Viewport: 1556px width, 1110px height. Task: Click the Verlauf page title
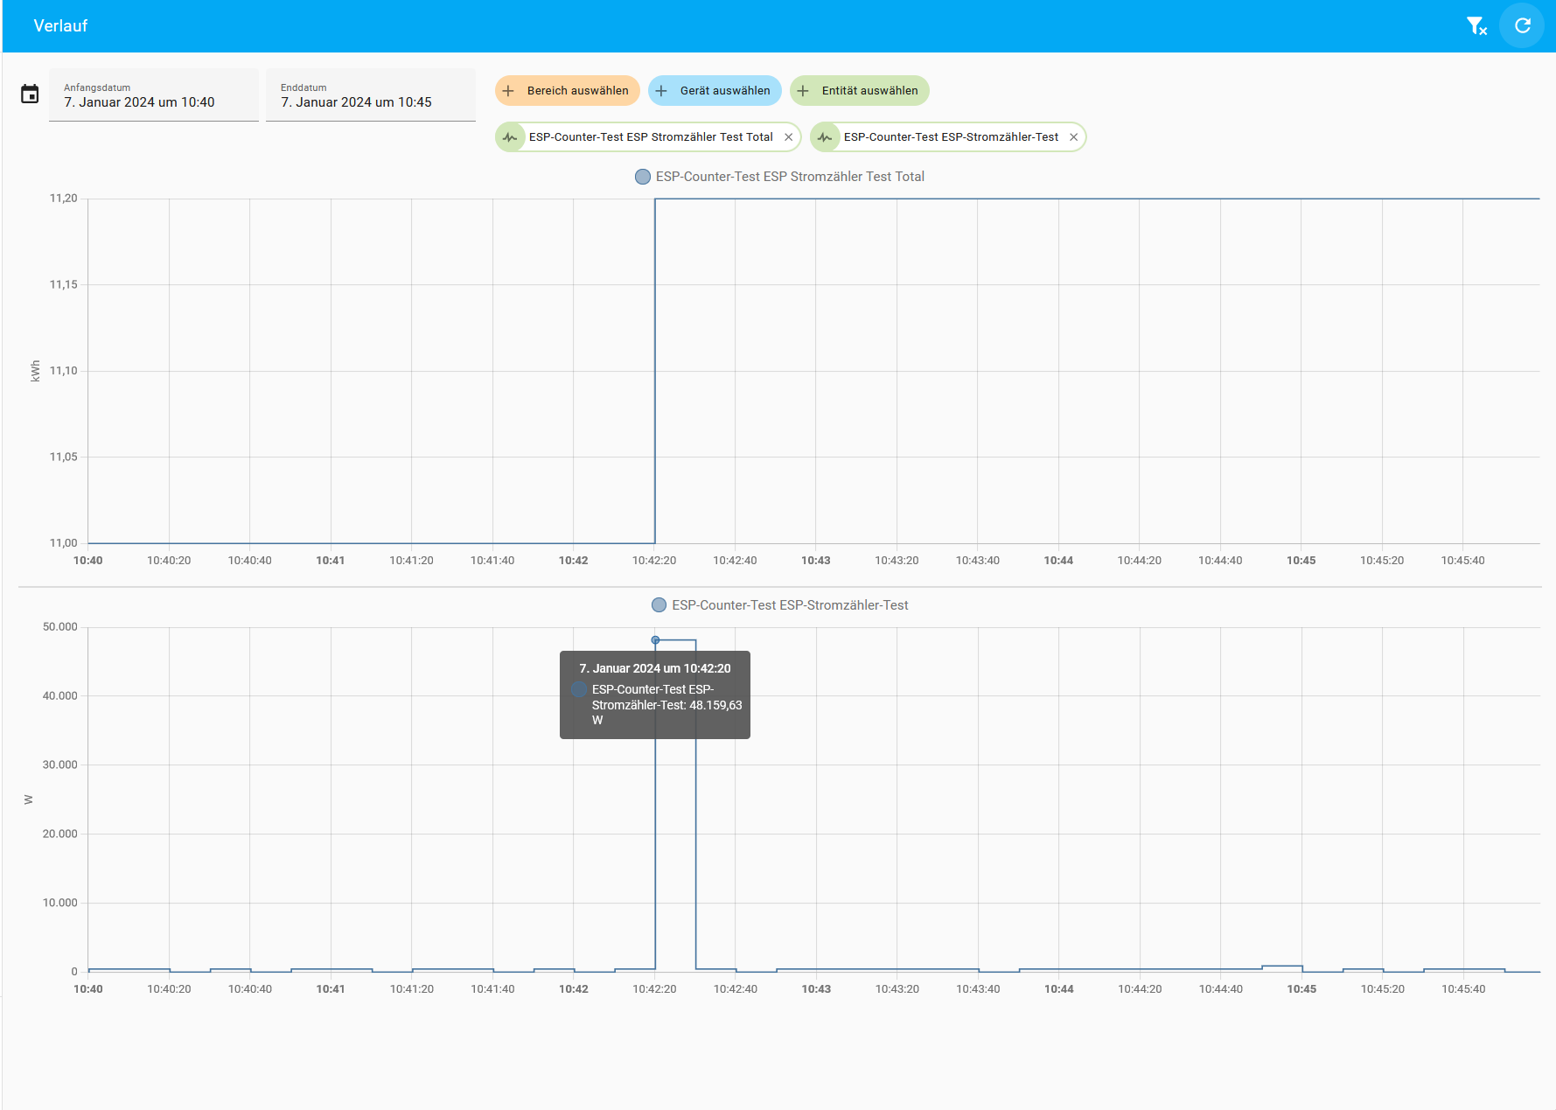60,26
